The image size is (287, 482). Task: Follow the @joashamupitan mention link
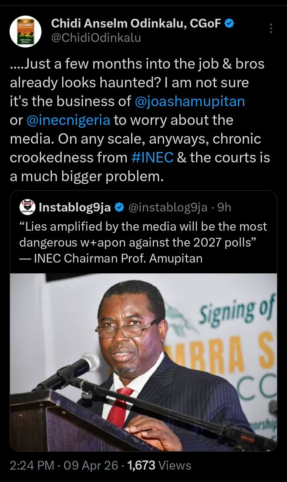click(x=190, y=101)
